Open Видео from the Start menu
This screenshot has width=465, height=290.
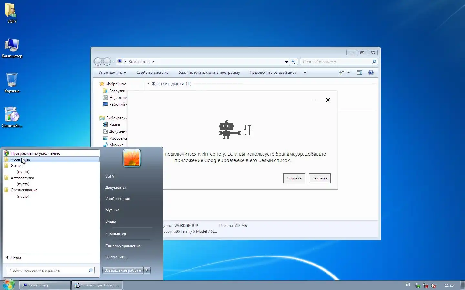110,221
